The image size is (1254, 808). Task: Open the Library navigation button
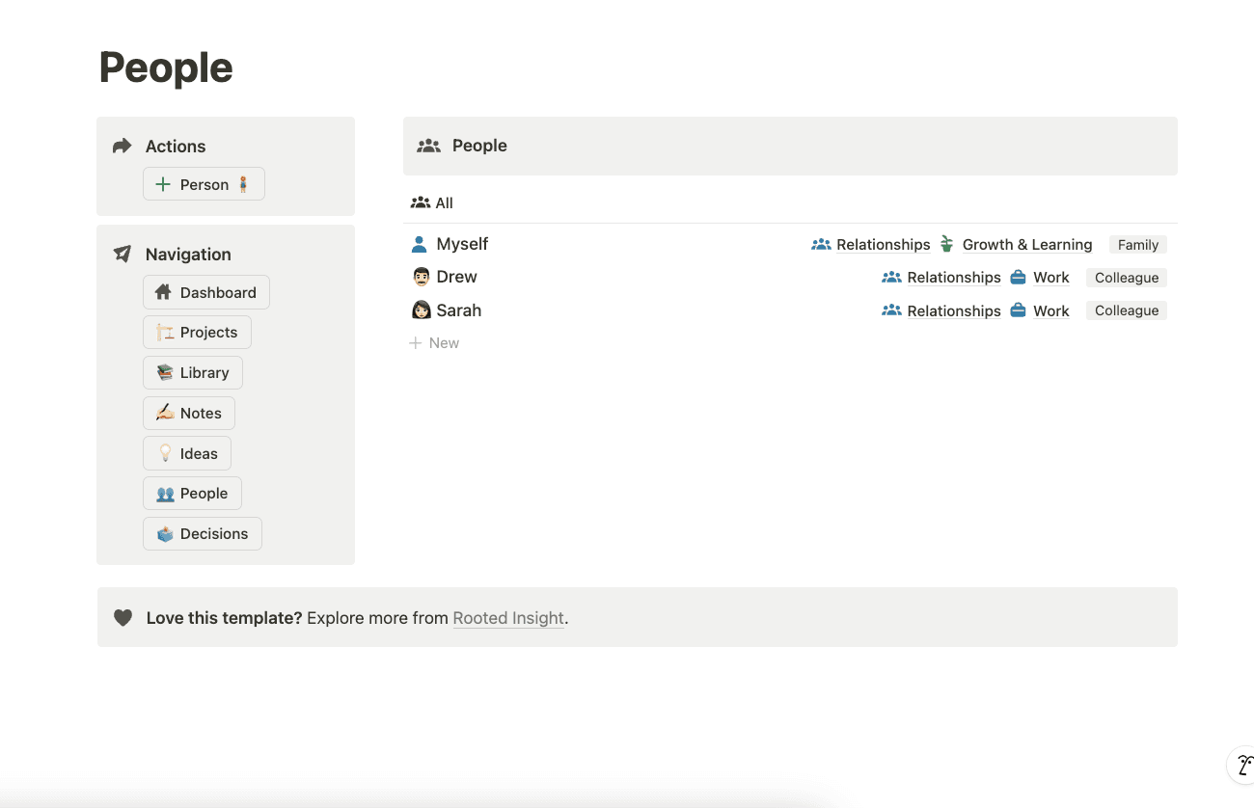[193, 373]
